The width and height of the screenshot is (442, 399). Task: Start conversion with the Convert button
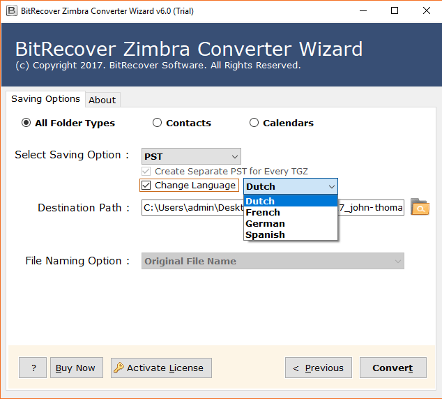click(x=393, y=368)
